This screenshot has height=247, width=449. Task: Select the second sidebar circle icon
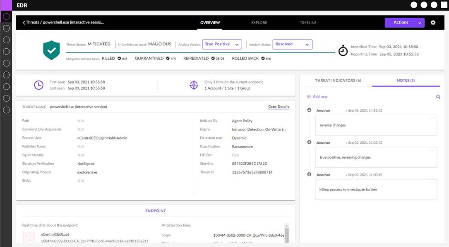(6, 28)
